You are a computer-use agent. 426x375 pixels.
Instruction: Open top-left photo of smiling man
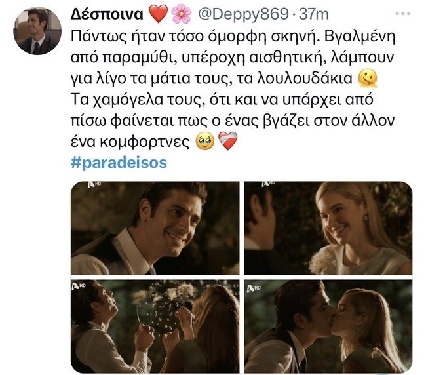[155, 228]
